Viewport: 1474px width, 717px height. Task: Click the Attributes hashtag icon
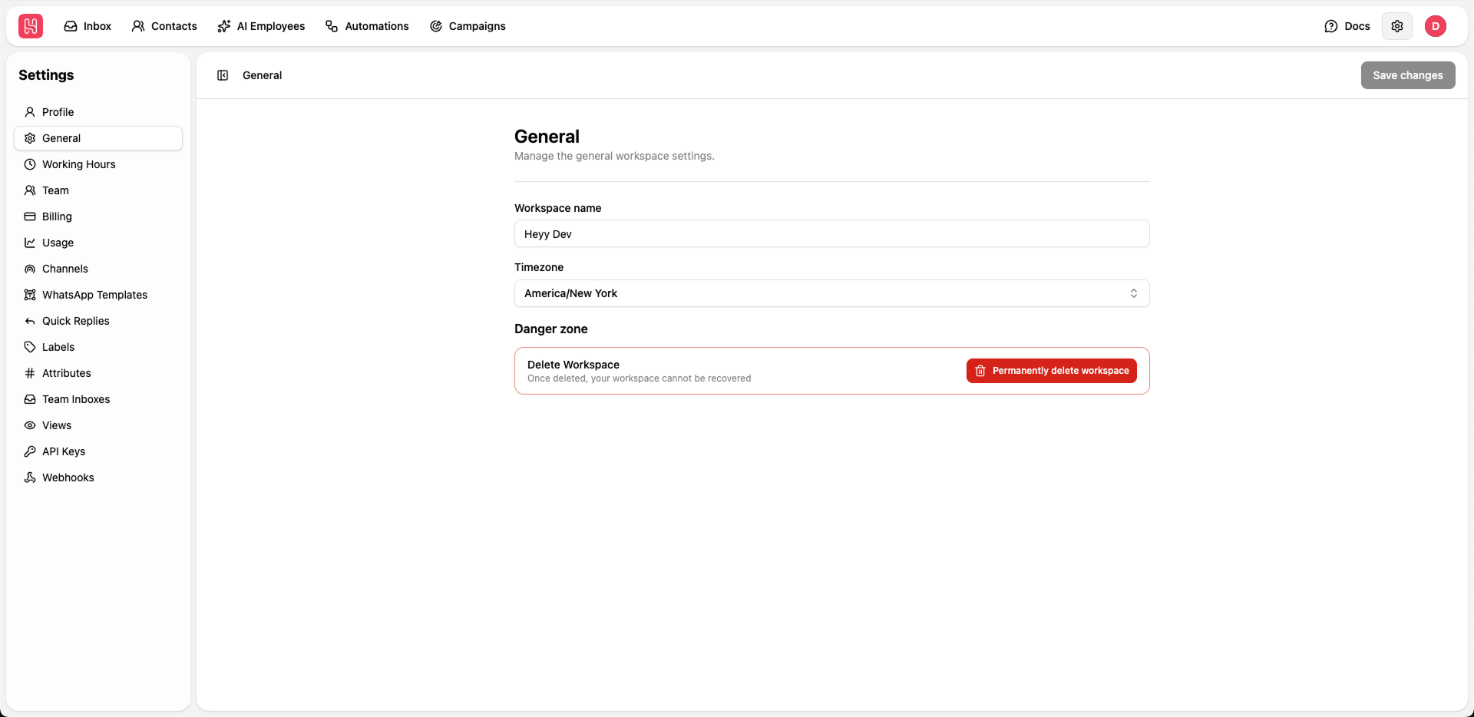coord(29,373)
